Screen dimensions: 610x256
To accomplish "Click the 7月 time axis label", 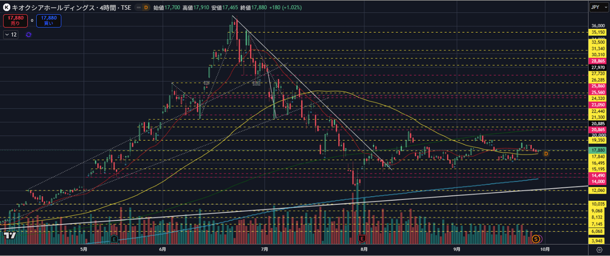I will tap(264, 249).
